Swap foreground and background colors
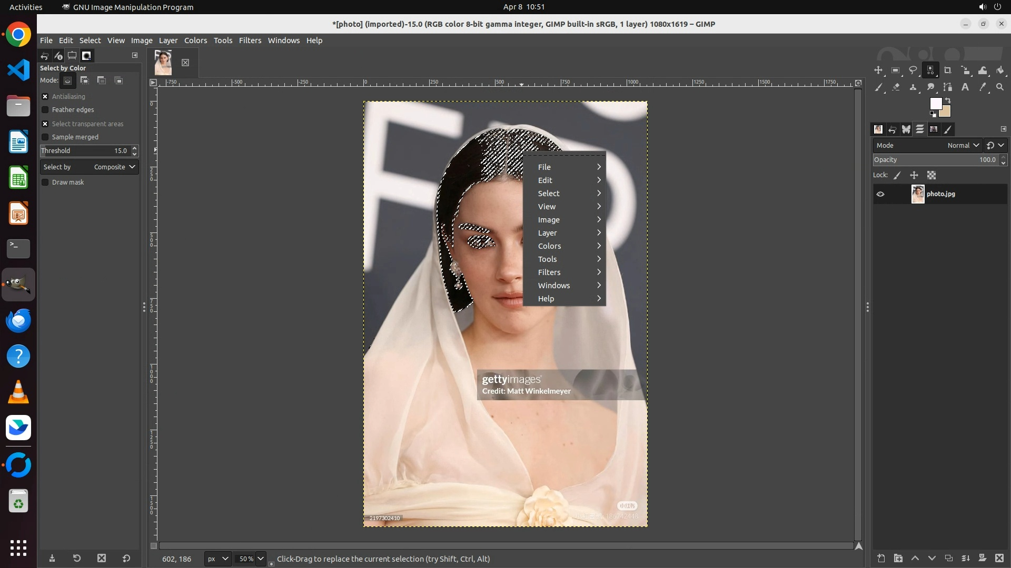 click(x=948, y=100)
